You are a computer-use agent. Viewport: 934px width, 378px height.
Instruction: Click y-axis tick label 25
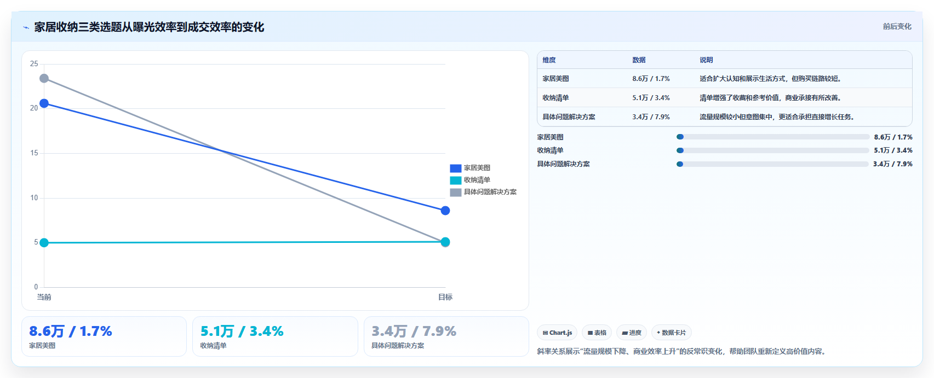(x=34, y=64)
